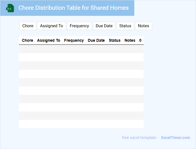Select the Assigned To tag button
This screenshot has height=149, width=196.
51,26
